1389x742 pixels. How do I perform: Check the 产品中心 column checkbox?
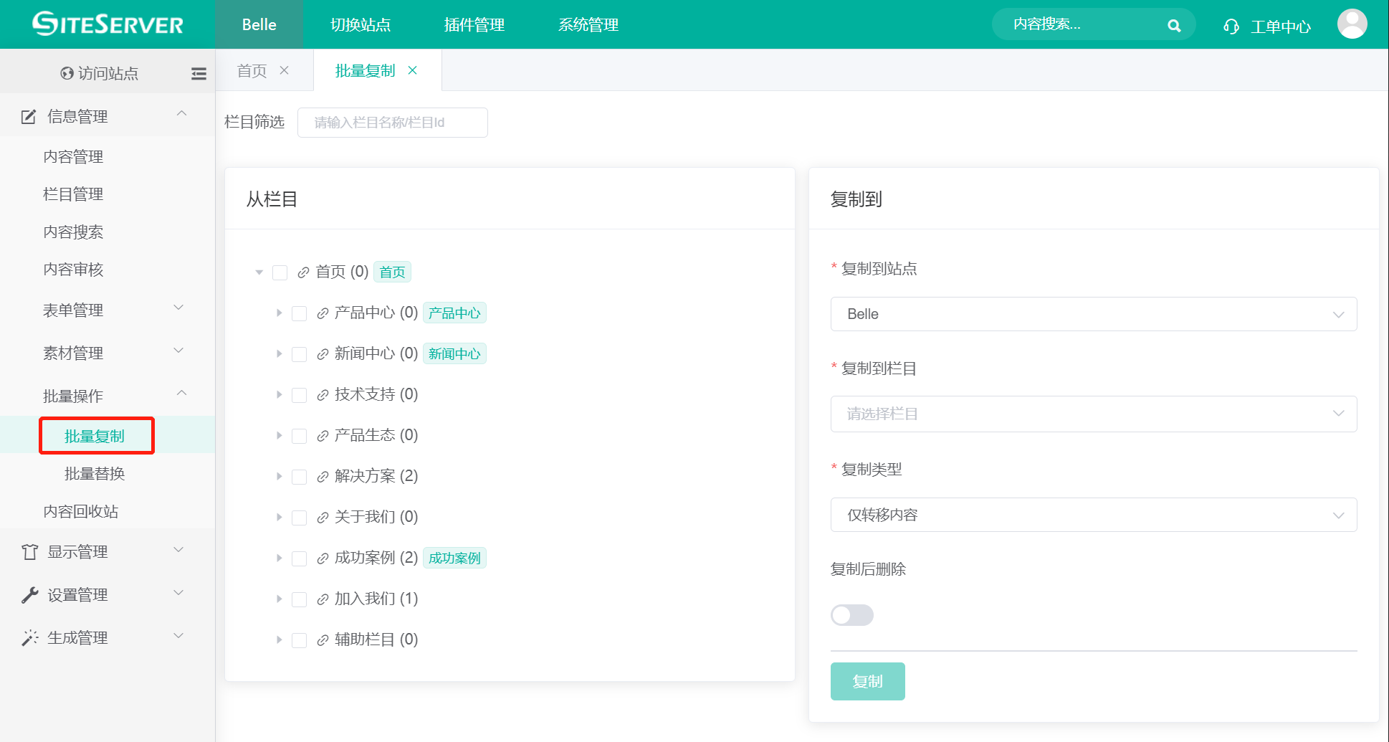[300, 313]
